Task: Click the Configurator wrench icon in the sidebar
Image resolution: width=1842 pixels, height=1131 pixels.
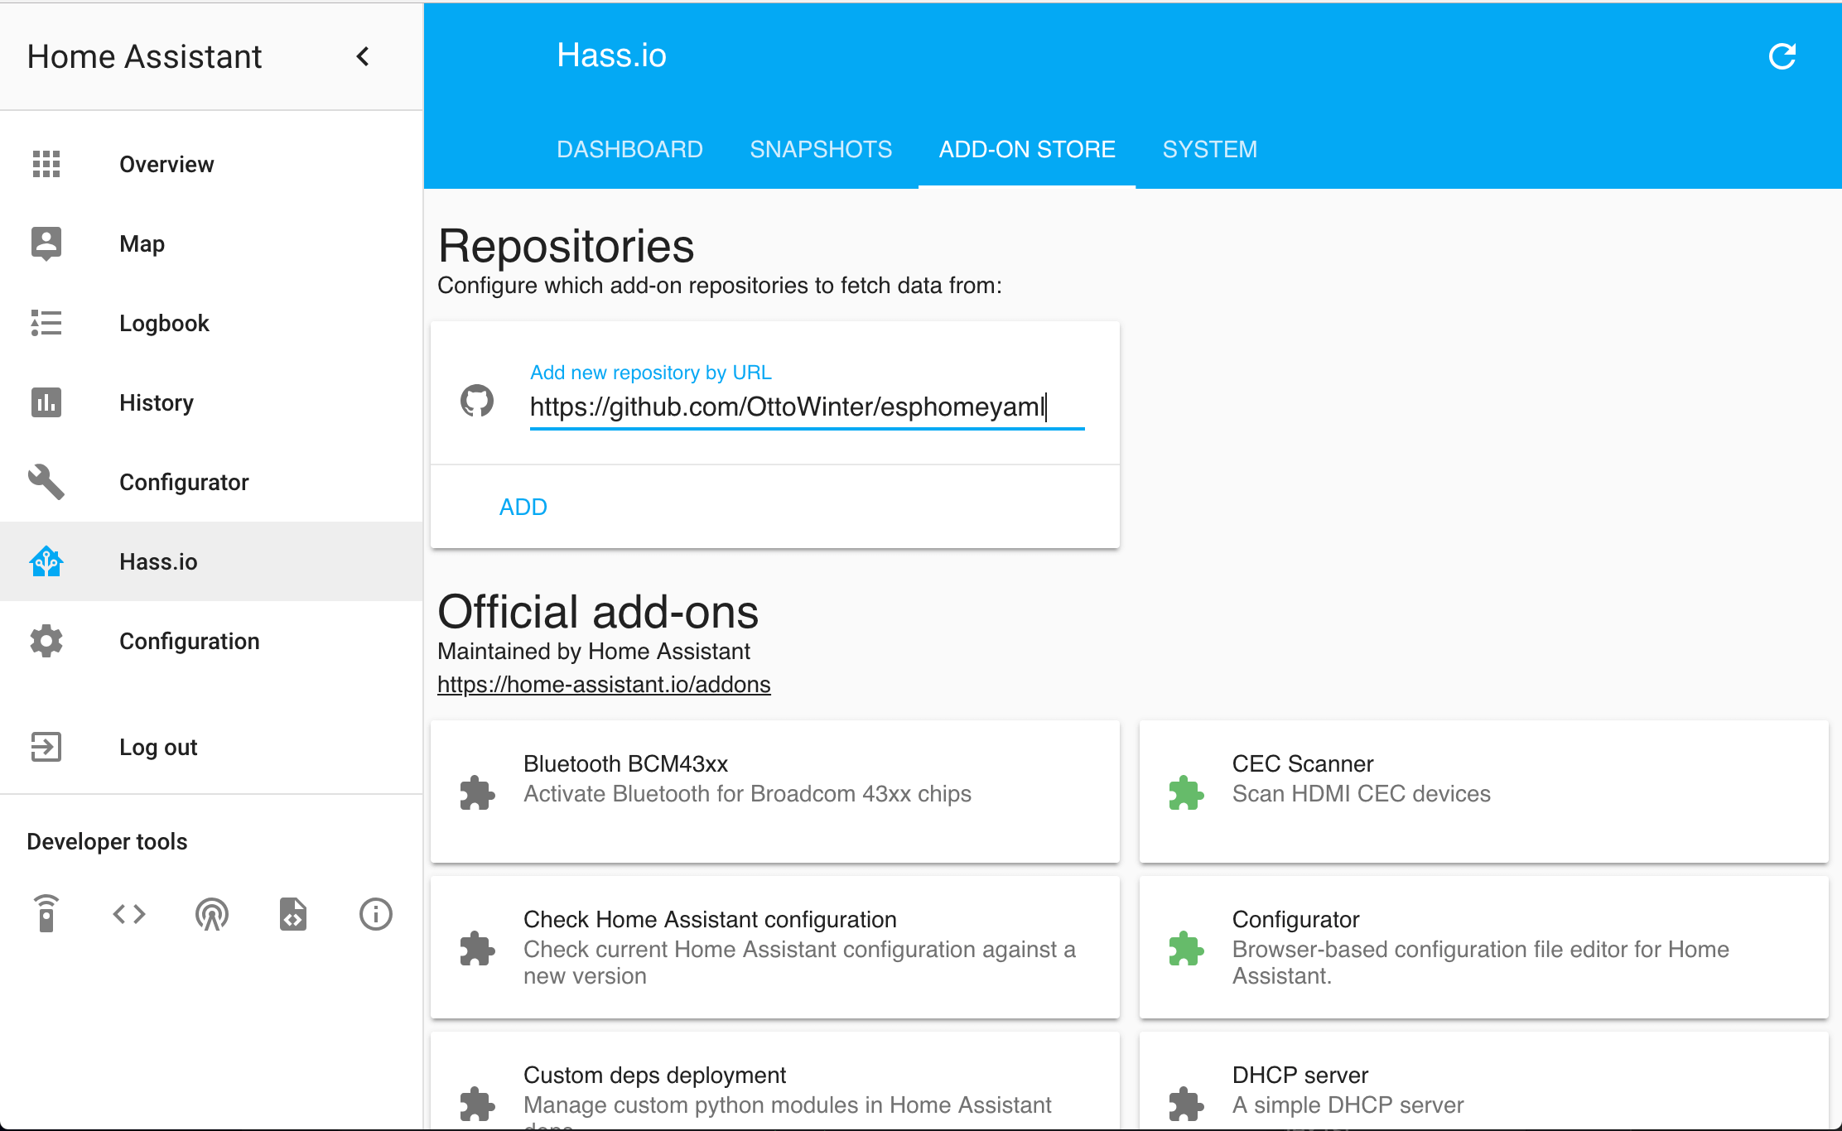Action: 46,482
